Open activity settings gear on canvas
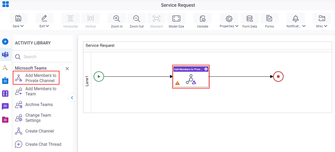The width and height of the screenshot is (335, 152). tap(206, 69)
